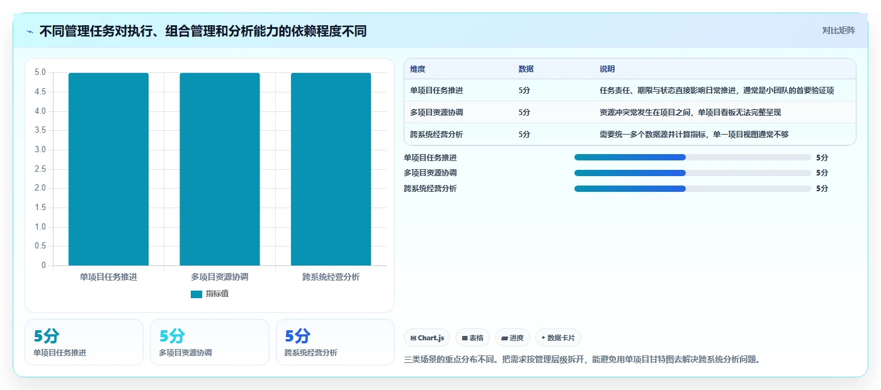Select the 单项目任务推进 table row cell

click(436, 91)
